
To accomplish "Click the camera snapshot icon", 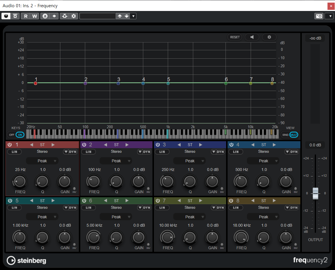I will 319,16.
